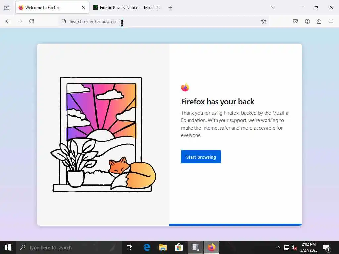Open the Windows Start menu
Image resolution: width=339 pixels, height=254 pixels.
pos(8,247)
